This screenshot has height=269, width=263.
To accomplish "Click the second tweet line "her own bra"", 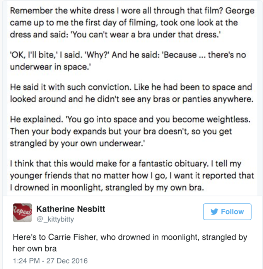I will [x=35, y=249].
